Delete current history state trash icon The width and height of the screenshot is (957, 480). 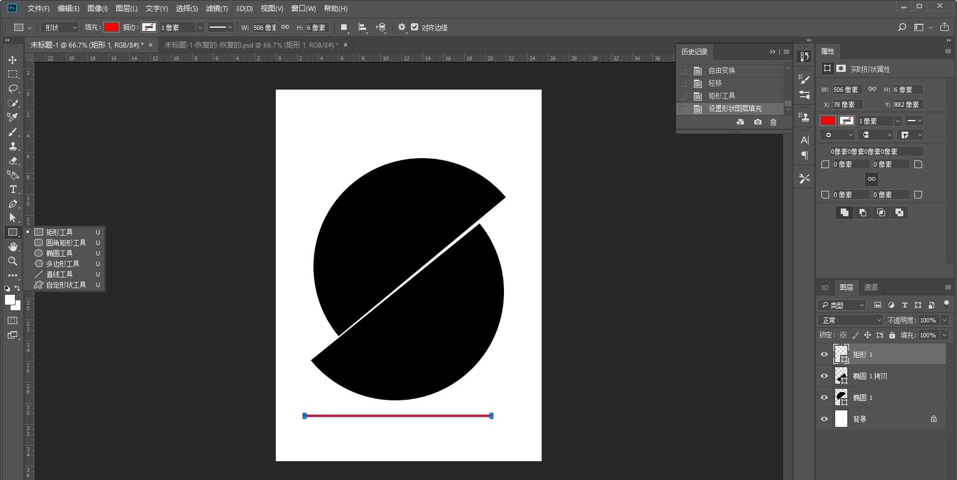(x=774, y=122)
